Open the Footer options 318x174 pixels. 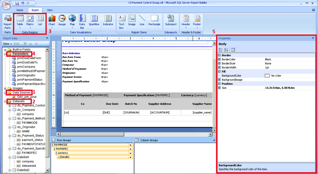tap(197, 21)
